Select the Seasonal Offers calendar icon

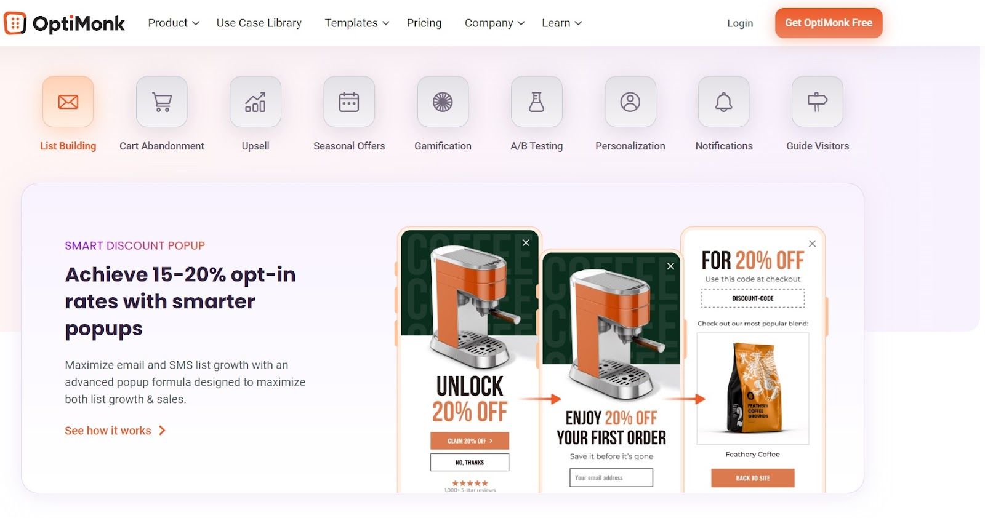(x=349, y=102)
